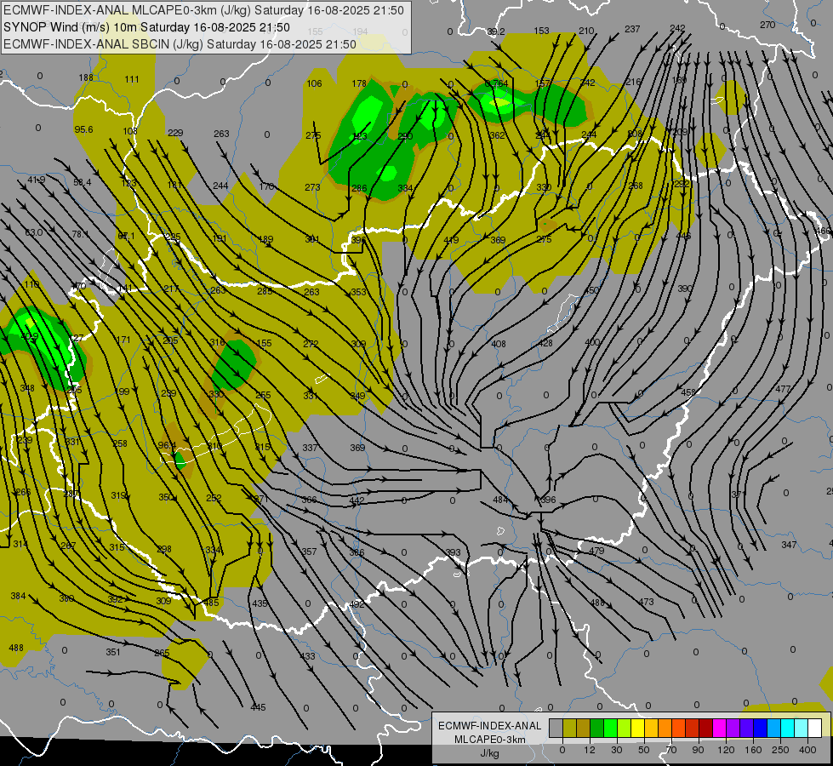Select the map value 408

499,344
